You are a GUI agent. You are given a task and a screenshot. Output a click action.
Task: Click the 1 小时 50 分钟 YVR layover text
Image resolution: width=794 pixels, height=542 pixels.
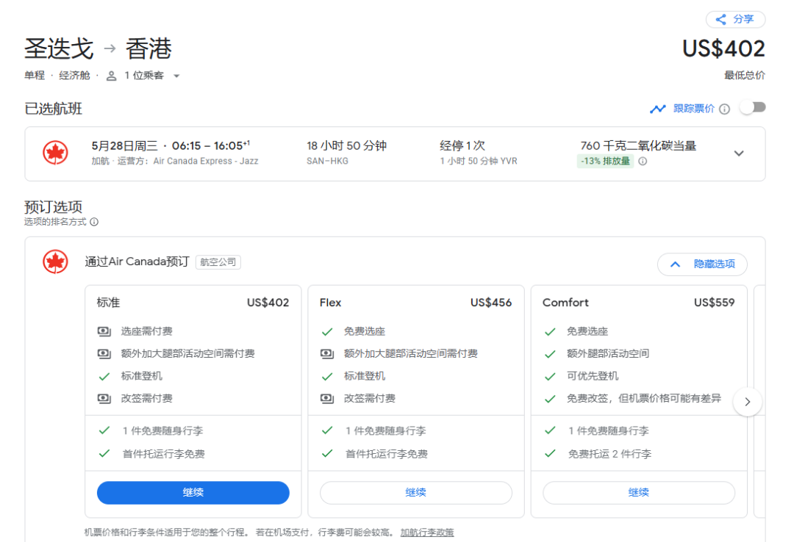pyautogui.click(x=479, y=161)
